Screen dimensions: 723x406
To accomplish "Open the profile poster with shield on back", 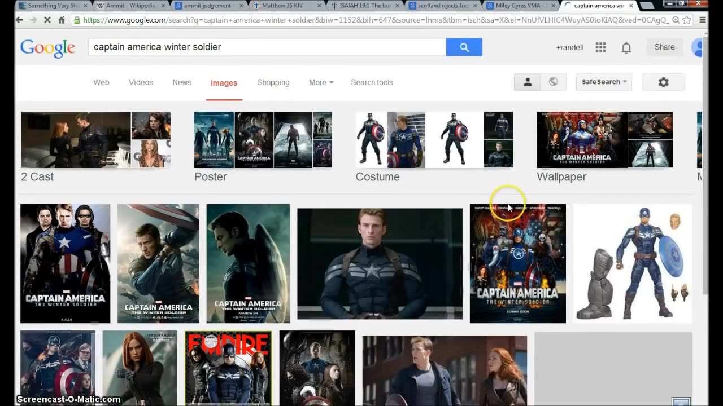I will click(x=248, y=263).
